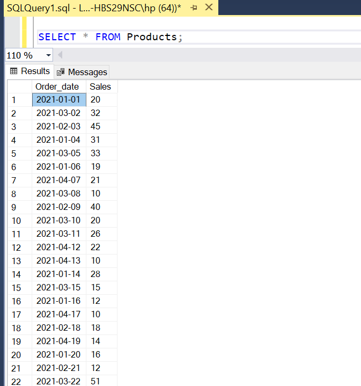The image size is (361, 386).
Task: Select the Order_date column header
Action: [59, 86]
